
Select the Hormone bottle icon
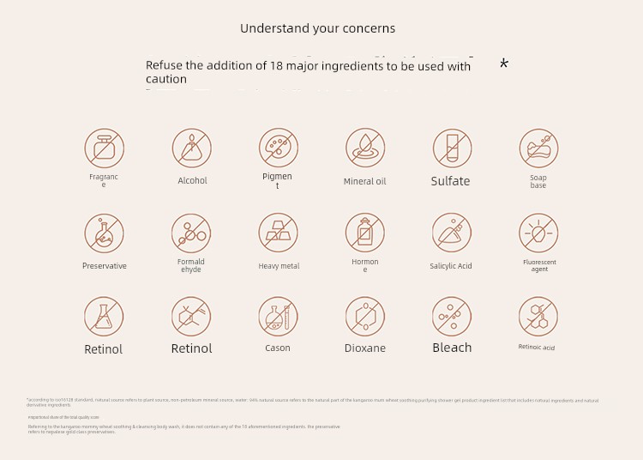tap(365, 233)
